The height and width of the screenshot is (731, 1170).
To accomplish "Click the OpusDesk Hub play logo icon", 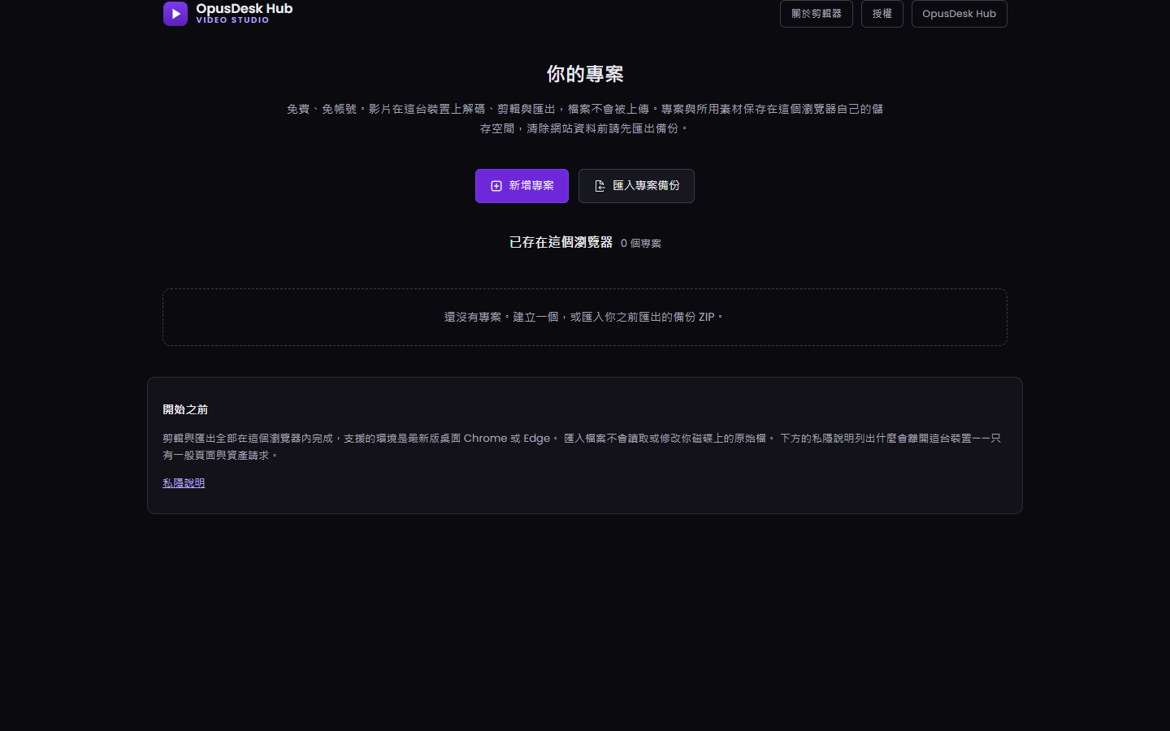I will click(175, 13).
